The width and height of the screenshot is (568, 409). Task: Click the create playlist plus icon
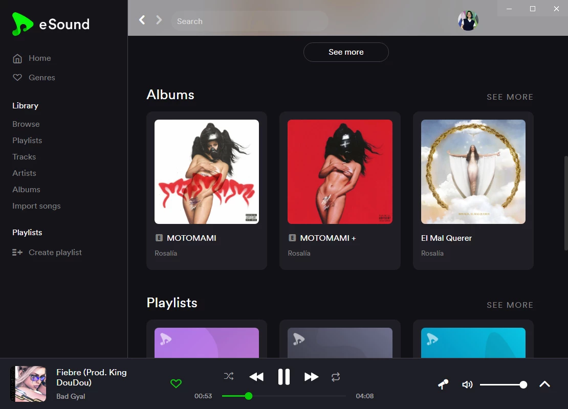17,252
